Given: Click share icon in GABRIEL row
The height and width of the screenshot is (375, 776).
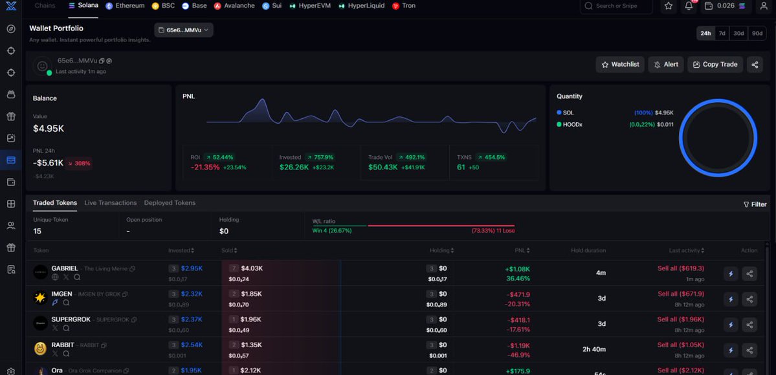Looking at the screenshot, I should pyautogui.click(x=749, y=273).
